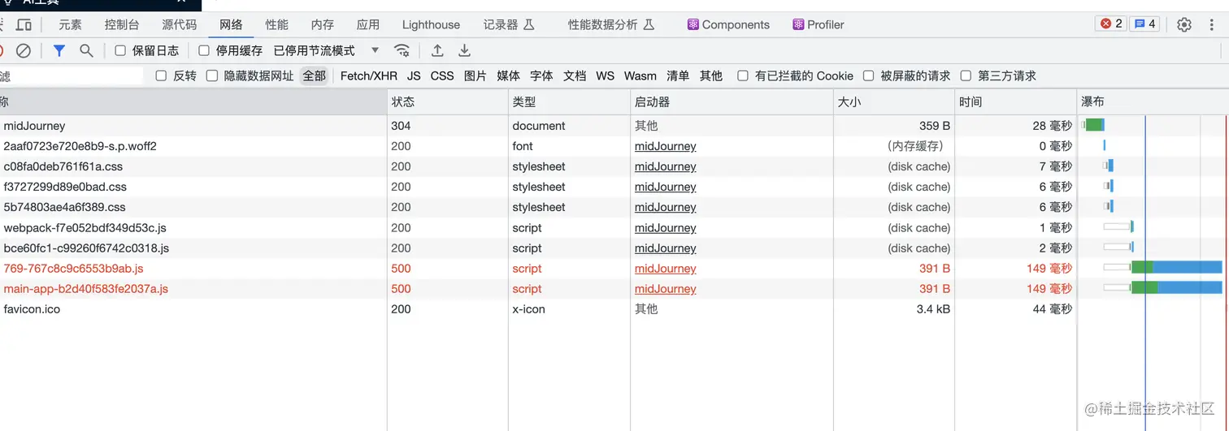Clear the network log

pos(24,50)
